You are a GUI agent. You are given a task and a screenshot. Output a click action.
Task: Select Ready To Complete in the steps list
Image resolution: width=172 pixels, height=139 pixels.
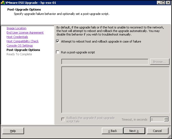pyautogui.click(x=19, y=54)
